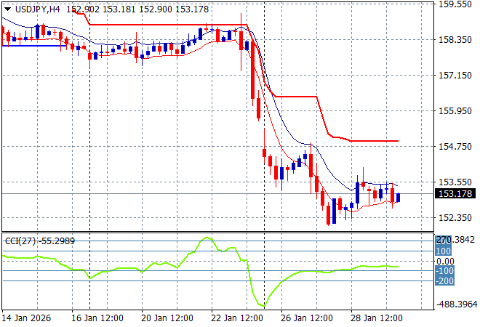Select the 16 Jan 12:00 time label
The height and width of the screenshot is (327, 480).
pos(97,318)
